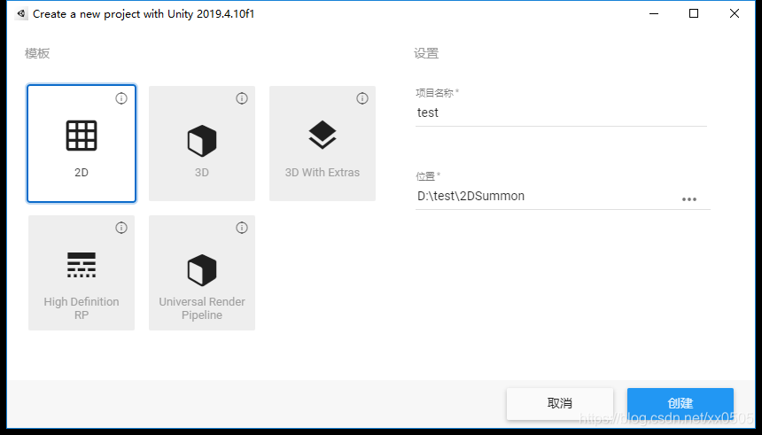Create the project with 创建 button
This screenshot has height=435, width=762.
(680, 403)
